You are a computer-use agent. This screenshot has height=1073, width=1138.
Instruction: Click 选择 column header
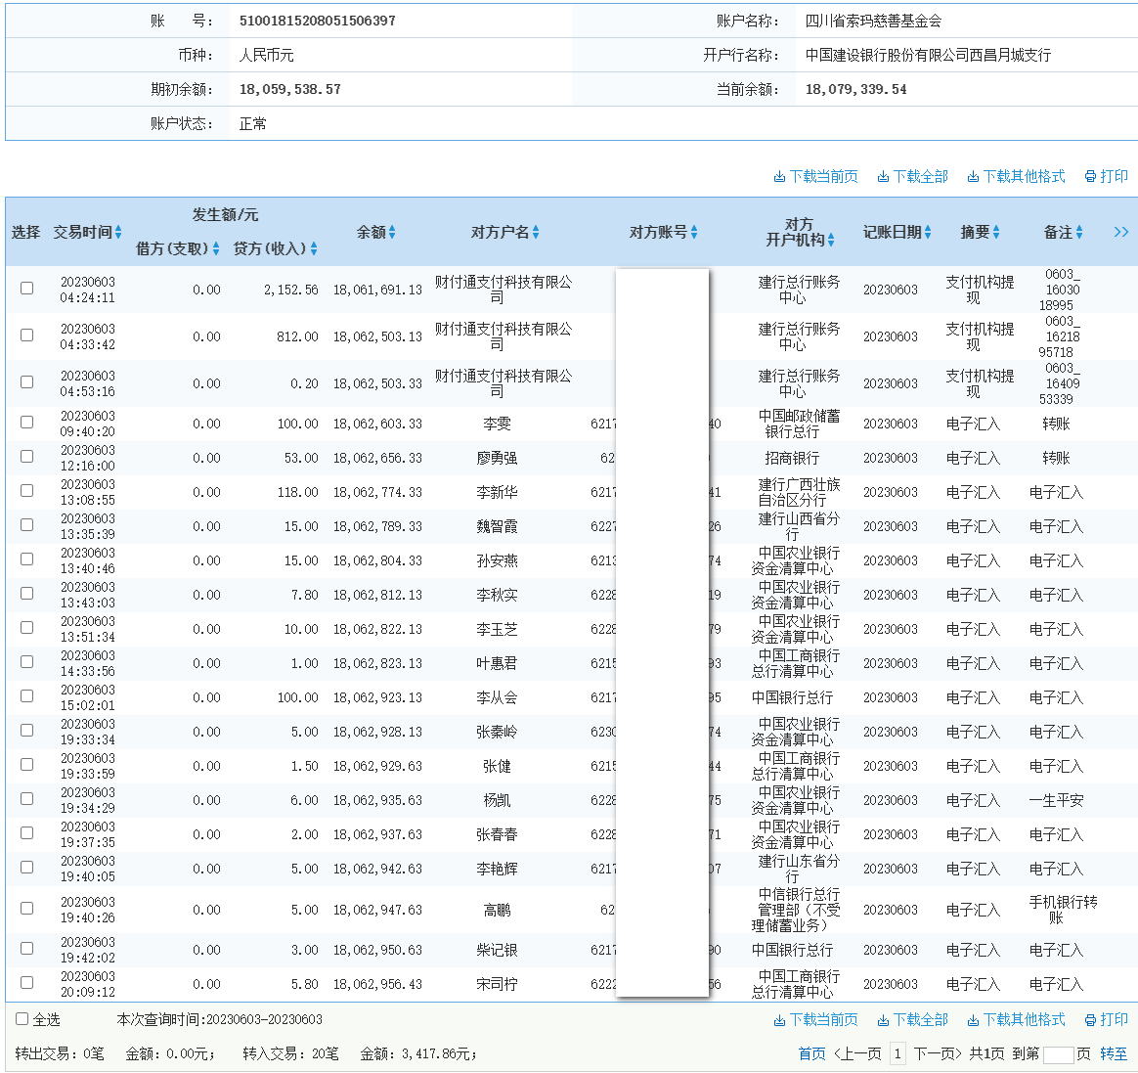coord(25,233)
